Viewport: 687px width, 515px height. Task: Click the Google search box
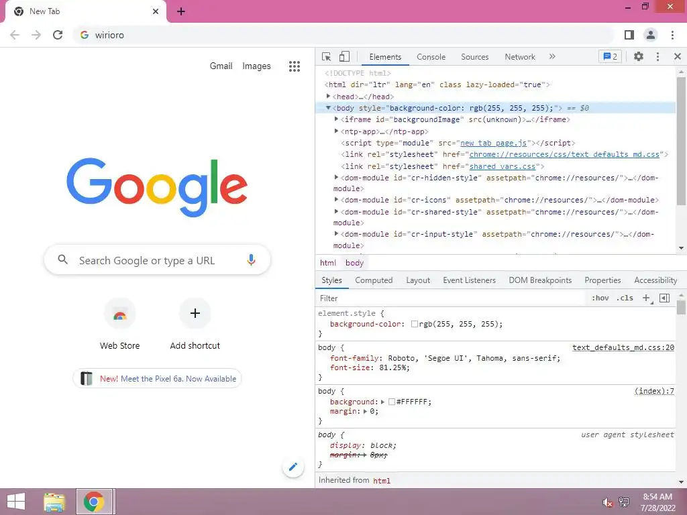[157, 260]
